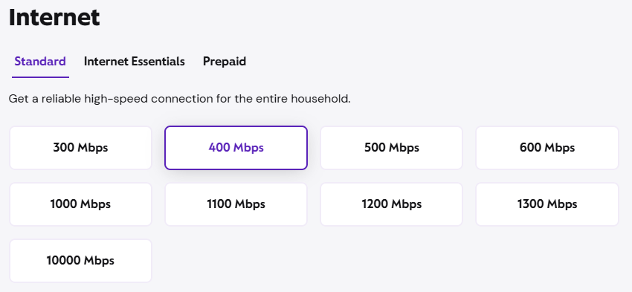Pick the 10000 Mbps speed tile
The height and width of the screenshot is (292, 632).
point(80,261)
